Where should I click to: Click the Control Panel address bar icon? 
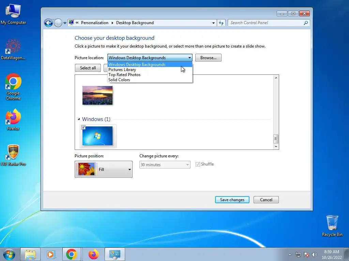(71, 22)
